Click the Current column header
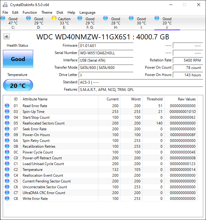 (x=109, y=99)
